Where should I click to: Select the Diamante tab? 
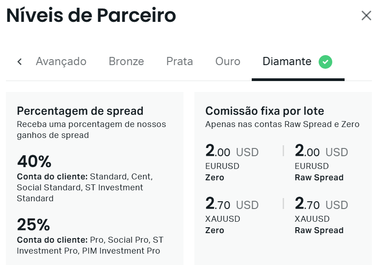tap(287, 61)
